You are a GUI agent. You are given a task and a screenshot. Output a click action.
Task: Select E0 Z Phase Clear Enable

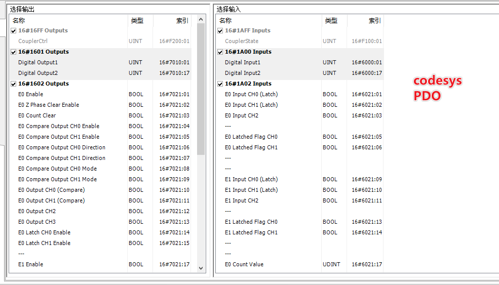coord(100,105)
